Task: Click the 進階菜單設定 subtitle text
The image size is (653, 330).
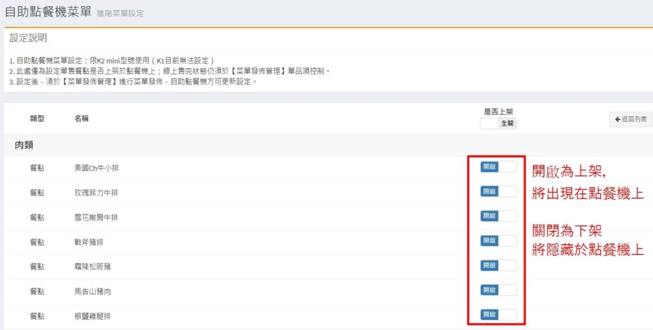Action: coord(120,13)
